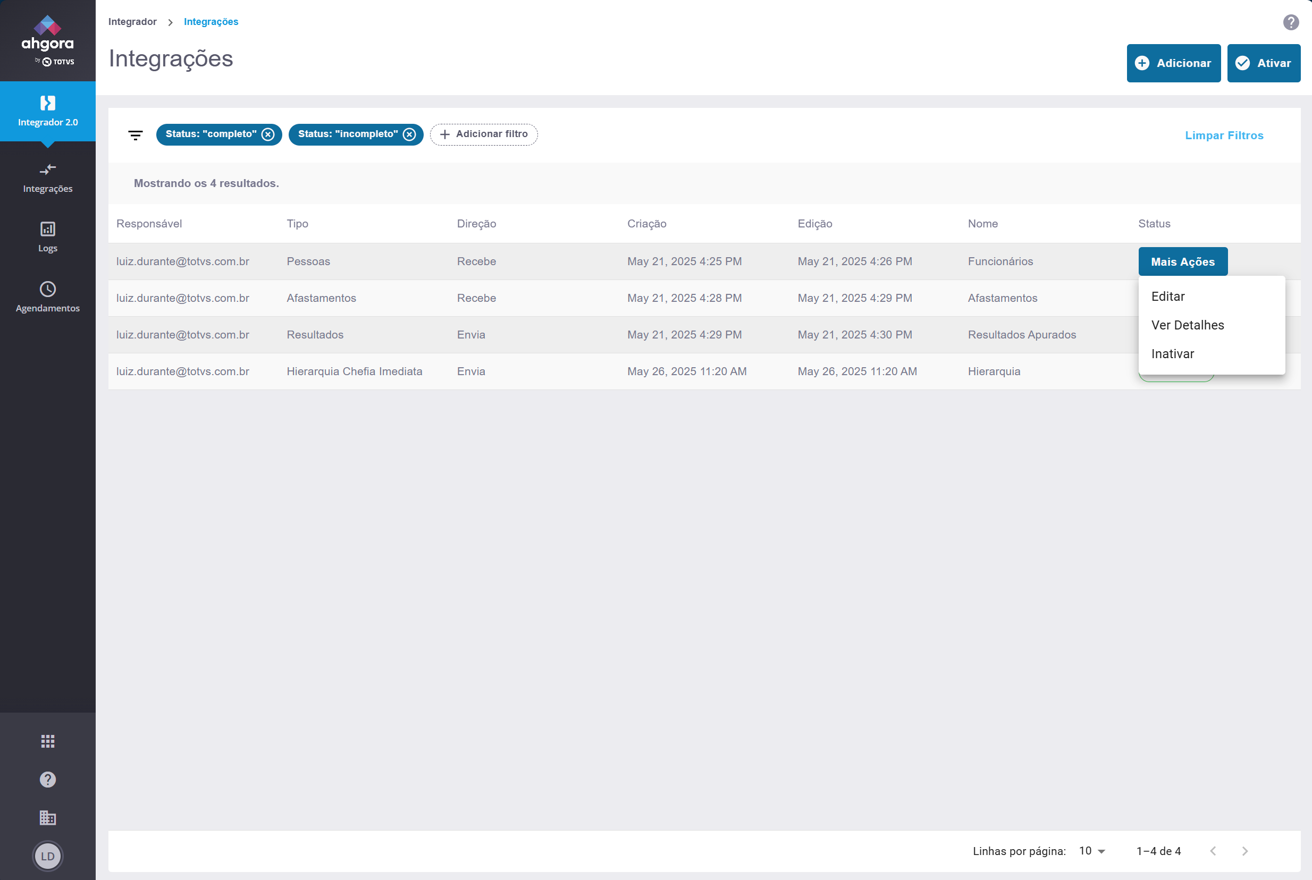Remove the Status "completo" filter chip
This screenshot has width=1312, height=880.
(x=268, y=134)
